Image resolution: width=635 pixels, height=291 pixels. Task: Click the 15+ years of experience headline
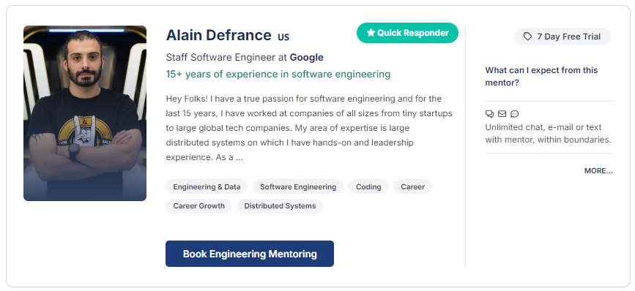point(278,75)
